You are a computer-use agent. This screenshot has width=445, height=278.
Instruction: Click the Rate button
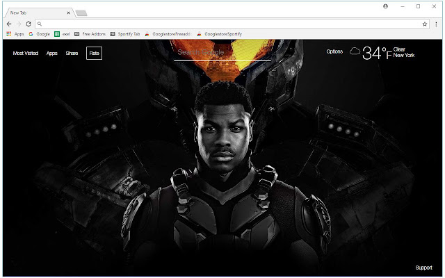point(95,54)
